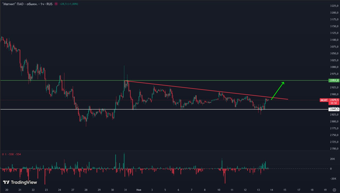The height and width of the screenshot is (193, 340).
Task: Click the red MGNT symbol label
Action: click(324, 100)
